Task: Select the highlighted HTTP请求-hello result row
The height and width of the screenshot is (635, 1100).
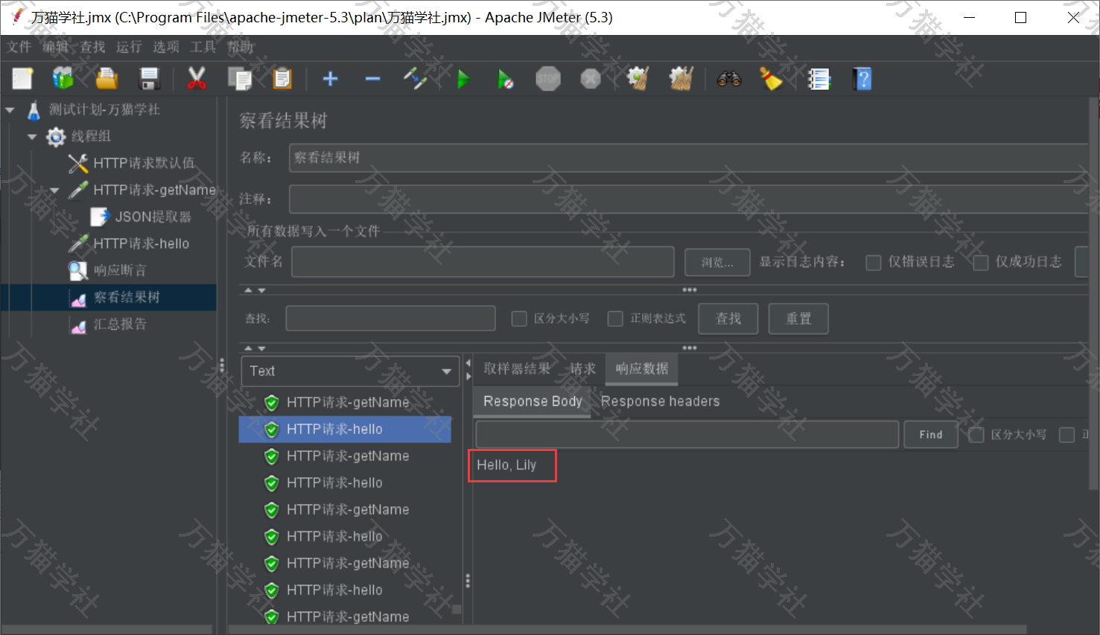Action: 345,430
